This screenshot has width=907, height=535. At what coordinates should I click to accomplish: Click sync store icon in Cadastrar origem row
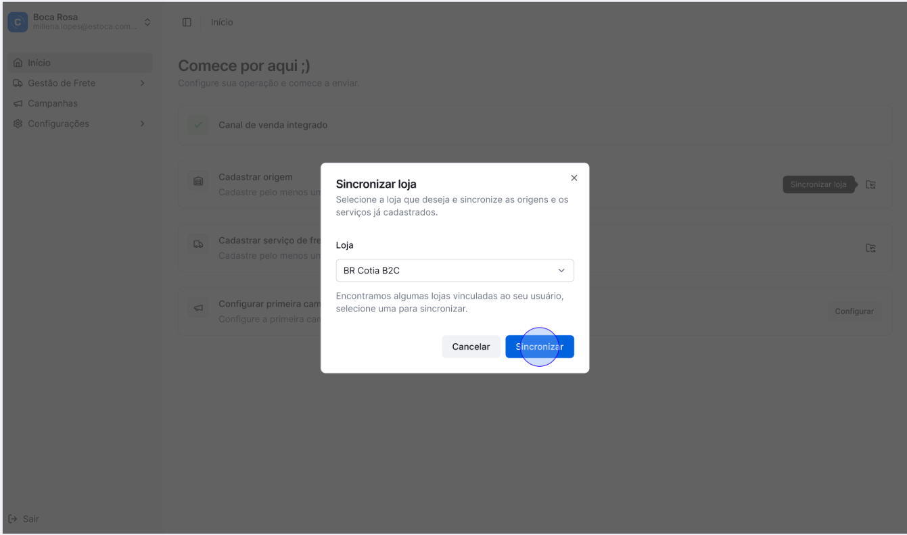click(870, 184)
